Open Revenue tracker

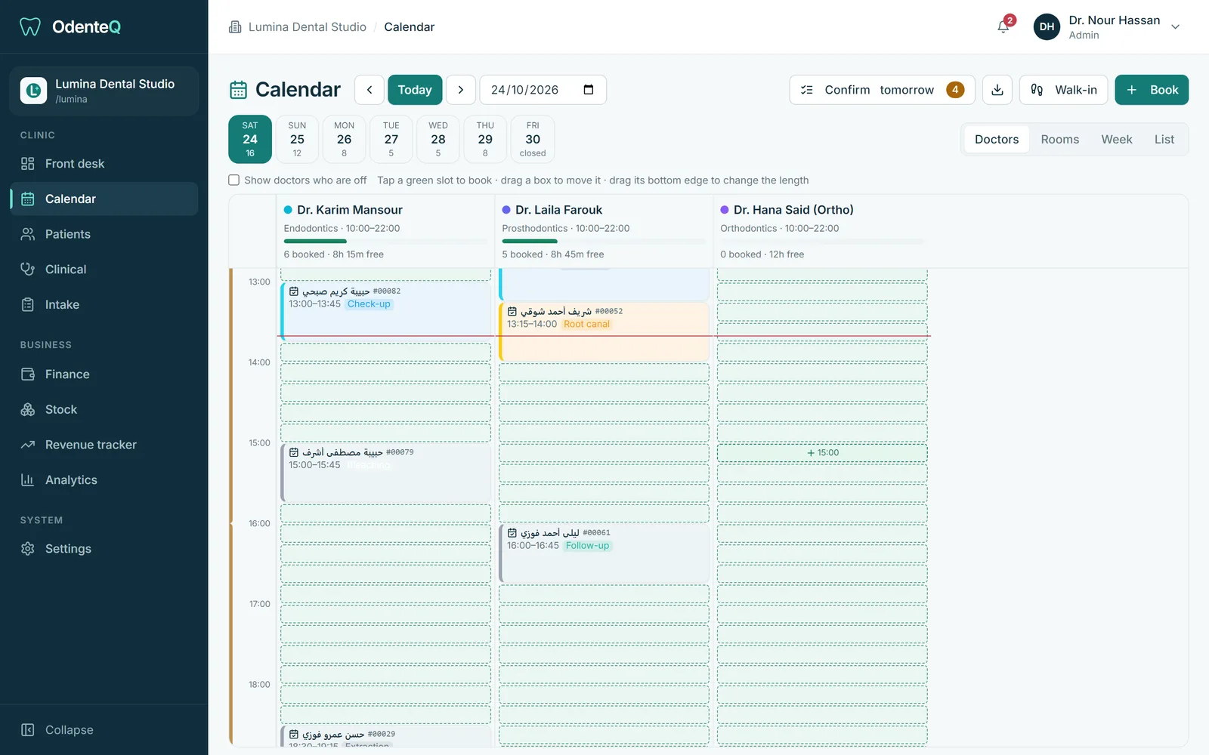(104, 445)
